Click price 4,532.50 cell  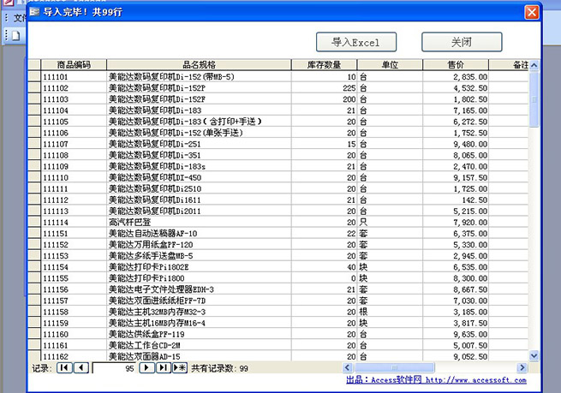(x=456, y=88)
